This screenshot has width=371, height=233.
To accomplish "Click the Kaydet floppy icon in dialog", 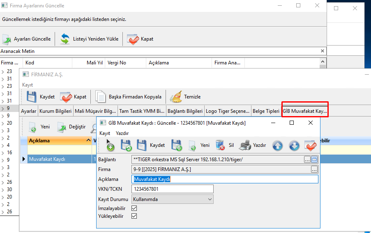I will (x=142, y=145).
